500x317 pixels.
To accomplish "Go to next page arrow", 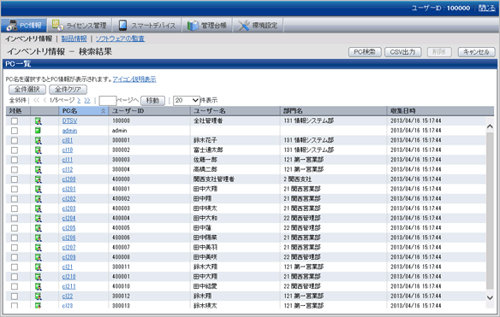I will click(79, 101).
